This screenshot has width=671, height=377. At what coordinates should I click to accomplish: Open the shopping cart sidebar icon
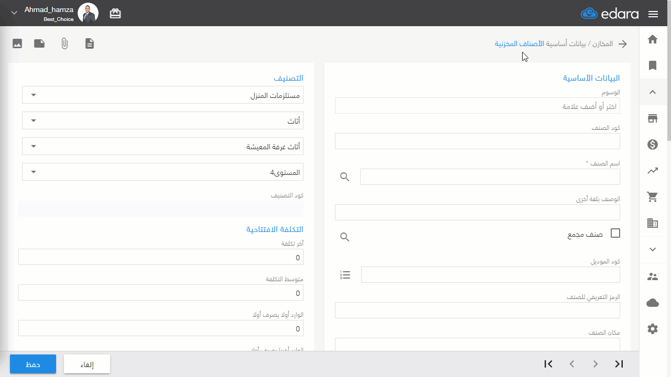click(653, 197)
